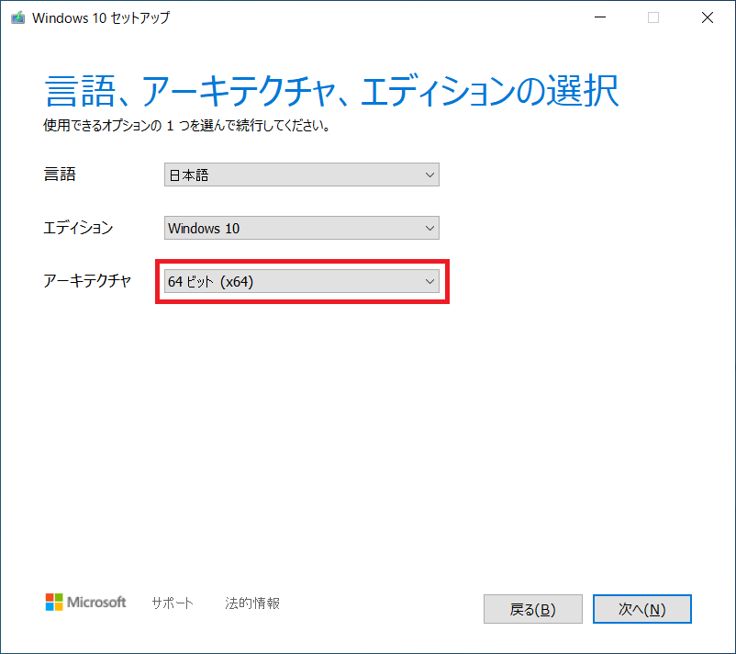736x654 pixels.
Task: Click the chevron arrow on the edition selector
Action: (429, 228)
